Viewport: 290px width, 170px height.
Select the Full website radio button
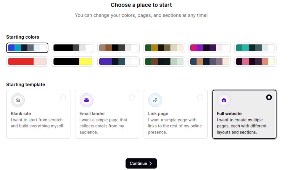click(269, 97)
